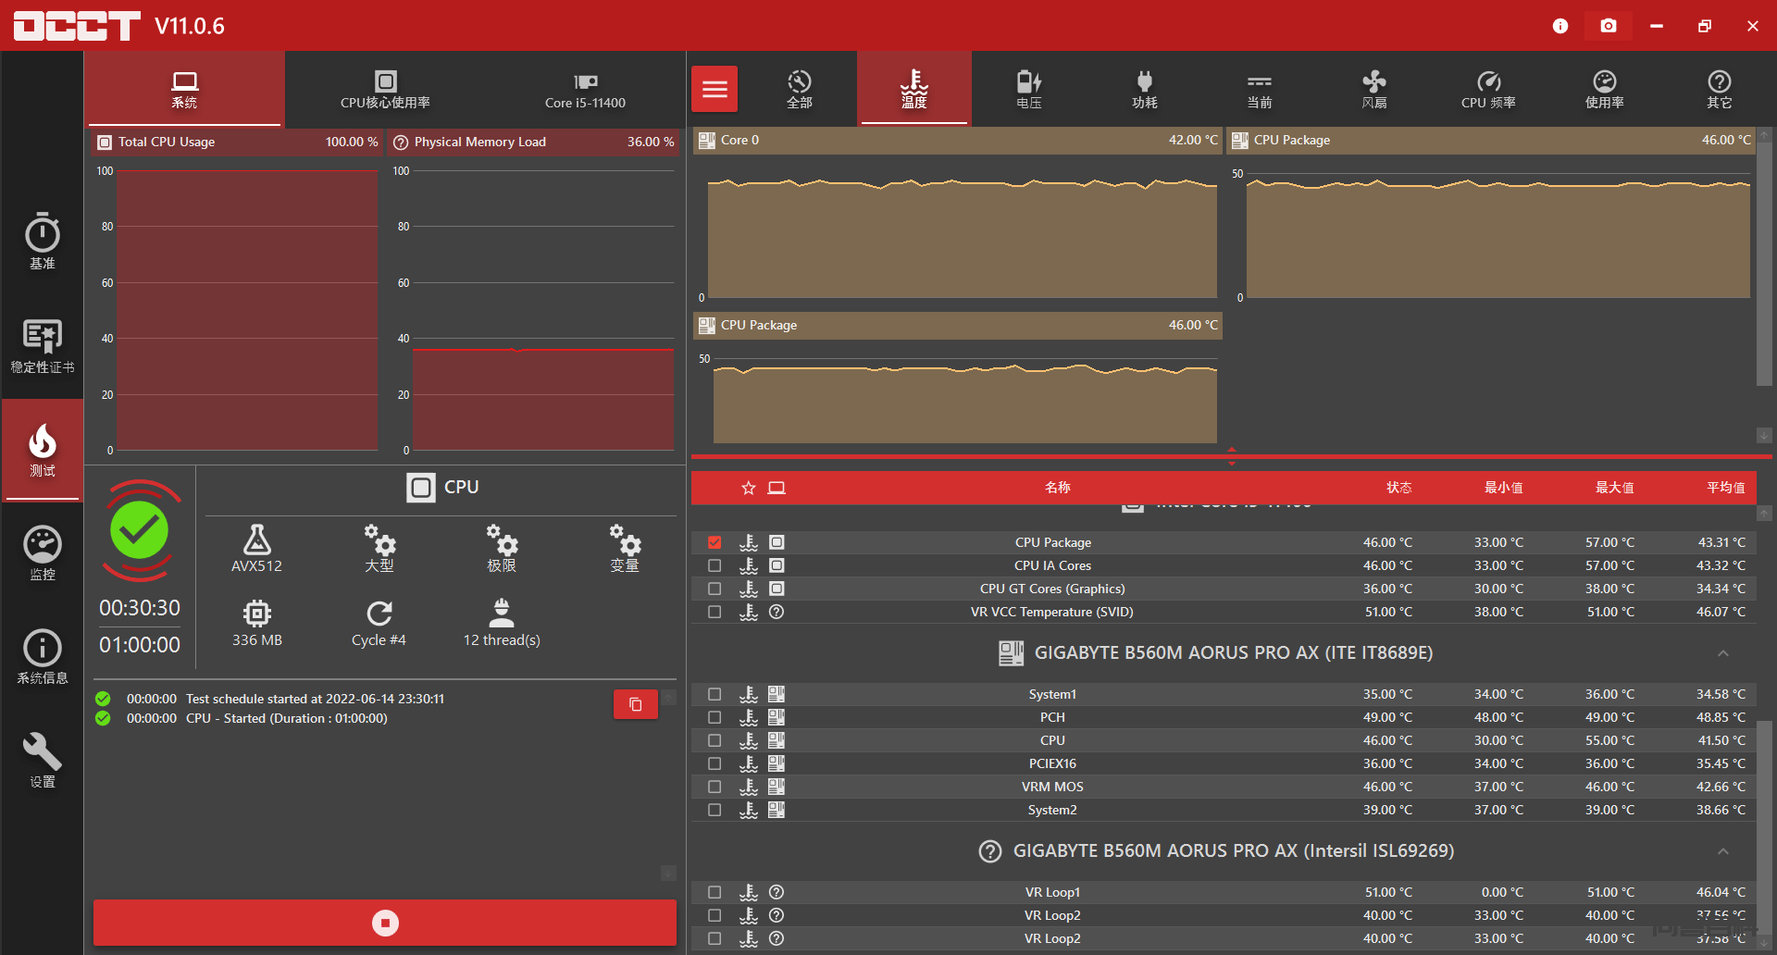1777x955 pixels.
Task: Check the CPU IA Cores checkbox
Action: point(715,565)
